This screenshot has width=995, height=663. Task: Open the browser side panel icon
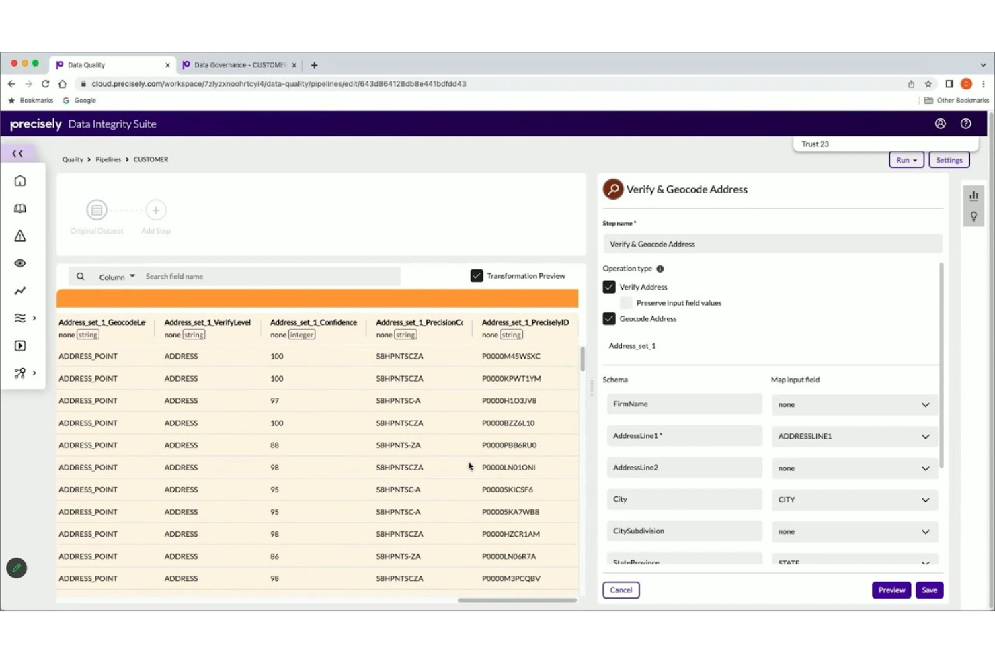(949, 84)
